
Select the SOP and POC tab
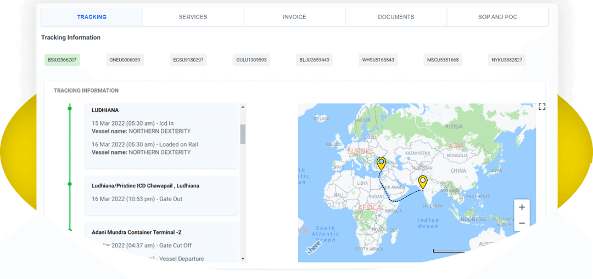pyautogui.click(x=497, y=17)
